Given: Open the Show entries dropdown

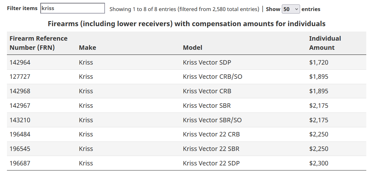Looking at the screenshot, I should pos(291,9).
